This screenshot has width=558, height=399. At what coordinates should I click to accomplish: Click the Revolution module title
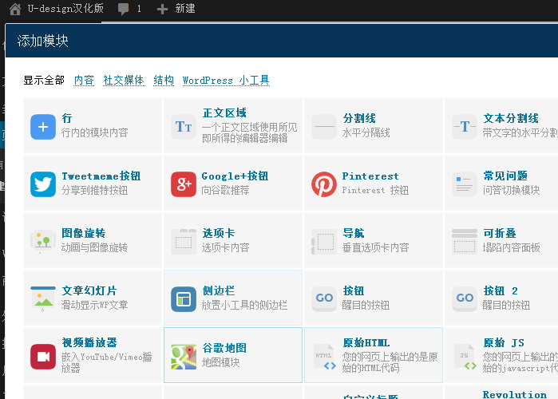[515, 394]
